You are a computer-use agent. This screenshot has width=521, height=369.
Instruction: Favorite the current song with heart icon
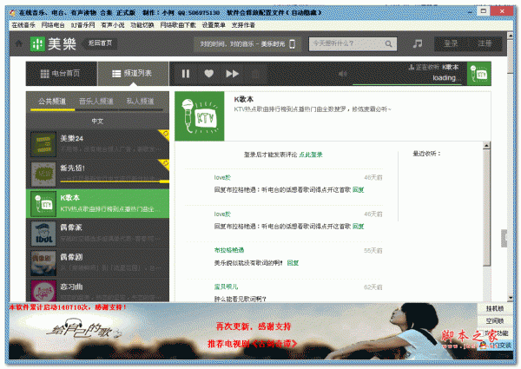pyautogui.click(x=208, y=74)
